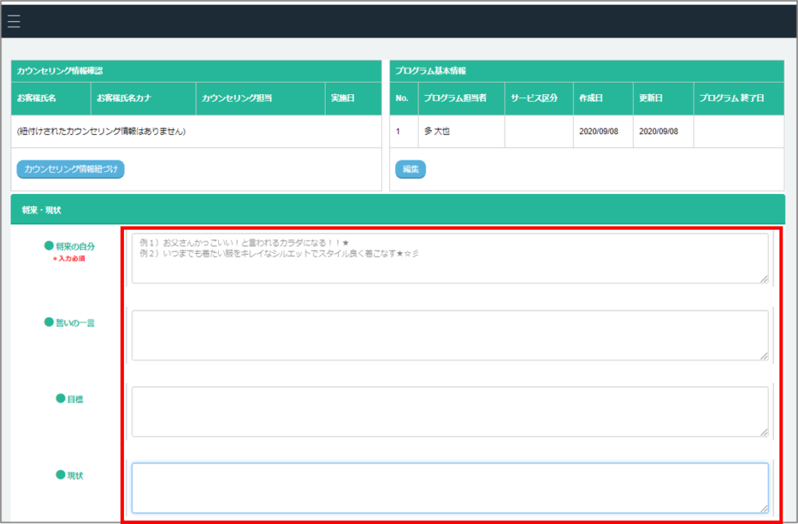Grab the resize handle of 将来の自分 text area
Image resolution: width=798 pixels, height=524 pixels.
click(x=764, y=279)
